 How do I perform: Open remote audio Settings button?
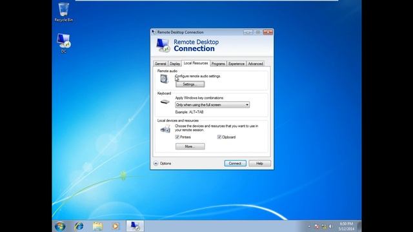[x=190, y=84]
